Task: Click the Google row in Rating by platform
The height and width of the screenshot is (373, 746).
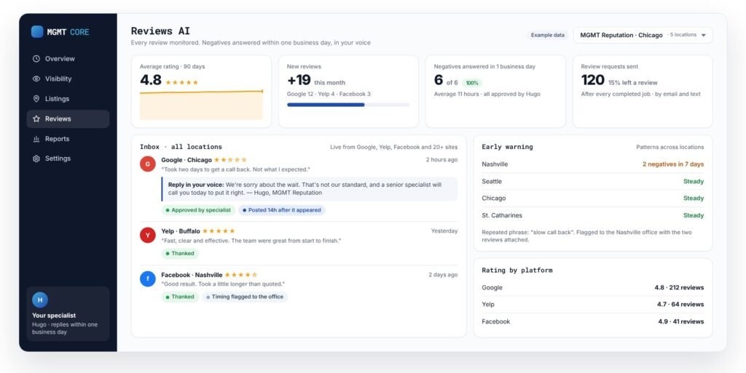Action: tap(593, 288)
